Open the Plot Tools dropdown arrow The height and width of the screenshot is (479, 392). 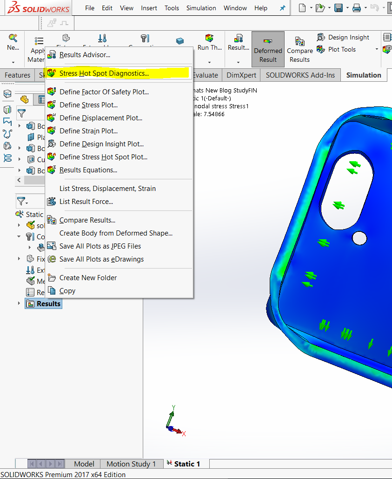(377, 49)
